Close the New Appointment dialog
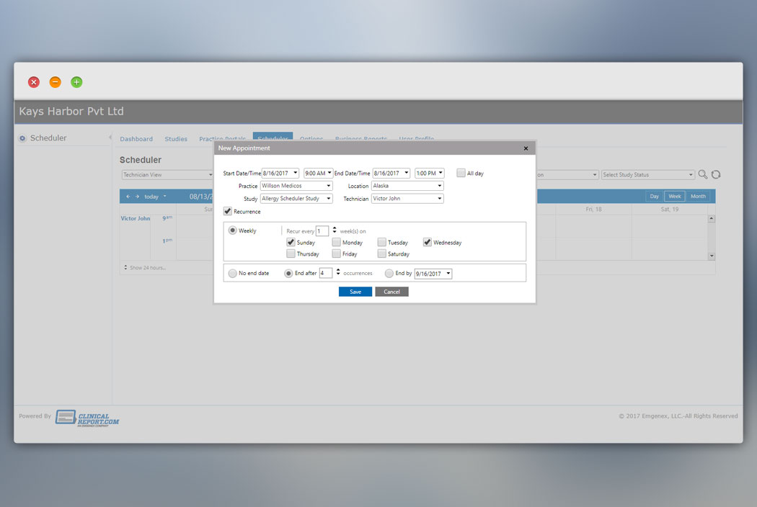 526,148
